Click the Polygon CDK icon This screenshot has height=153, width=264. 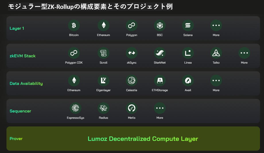[74, 53]
